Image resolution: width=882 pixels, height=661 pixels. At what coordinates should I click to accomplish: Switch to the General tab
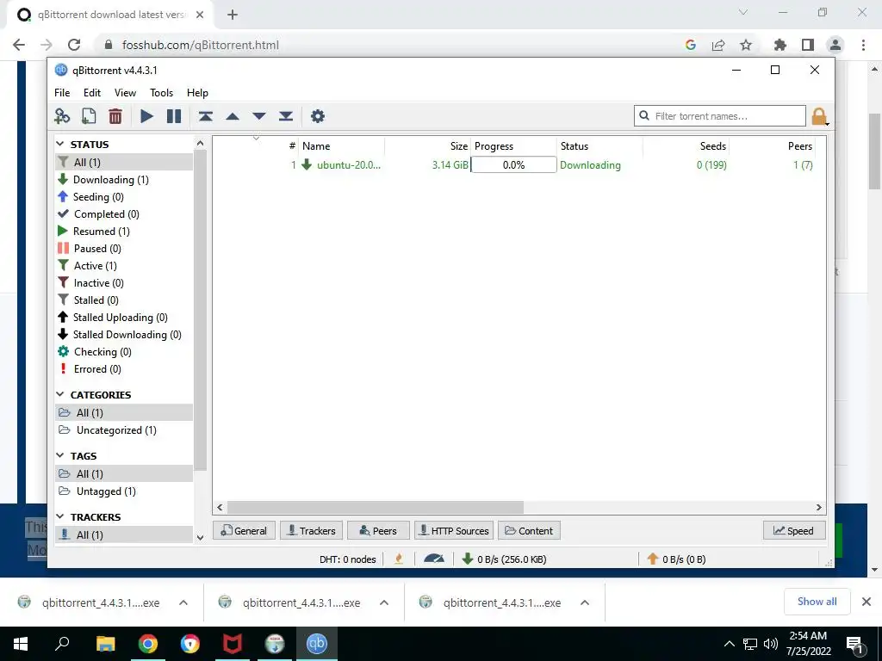[244, 530]
